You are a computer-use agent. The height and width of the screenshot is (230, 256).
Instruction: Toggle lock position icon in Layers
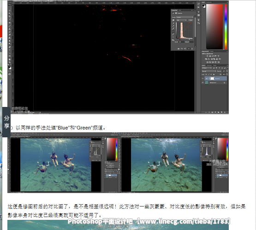pyautogui.click(x=211, y=74)
